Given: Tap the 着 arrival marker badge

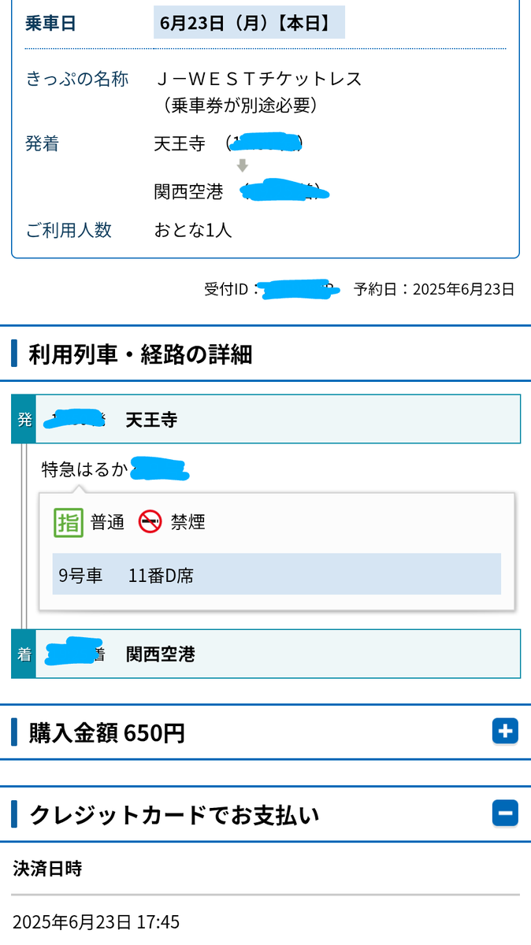Looking at the screenshot, I should (24, 654).
